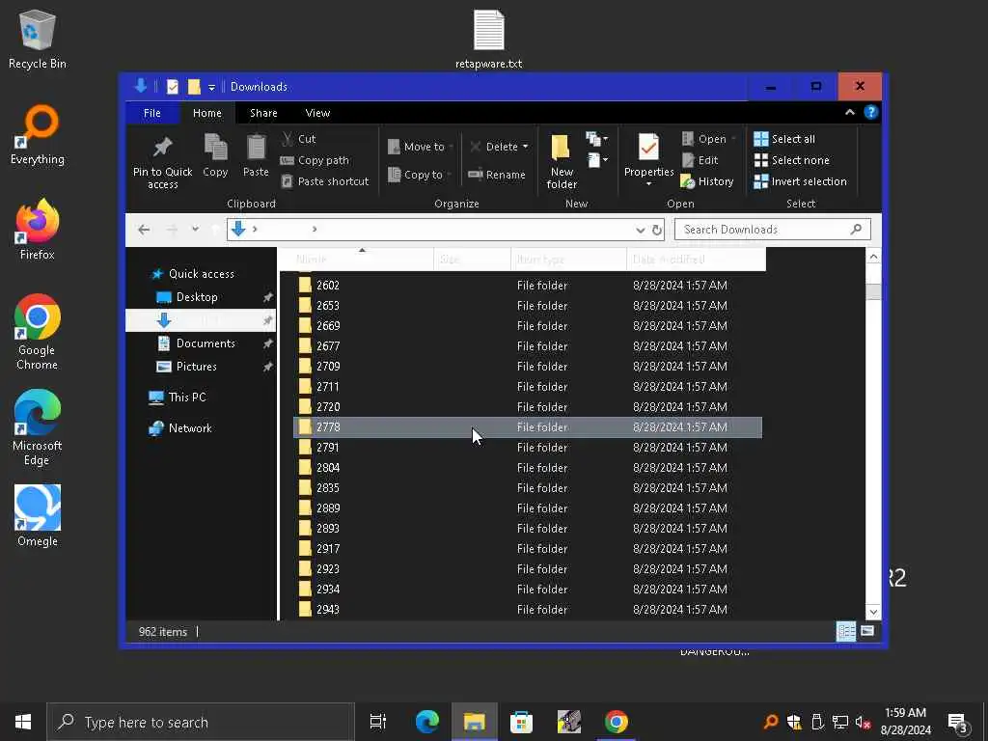Switch to the Share ribbon tab

[263, 113]
